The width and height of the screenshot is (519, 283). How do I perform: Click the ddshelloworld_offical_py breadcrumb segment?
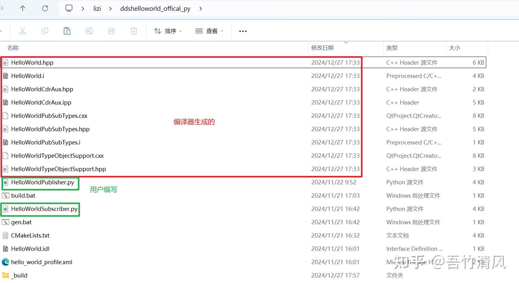click(x=155, y=9)
